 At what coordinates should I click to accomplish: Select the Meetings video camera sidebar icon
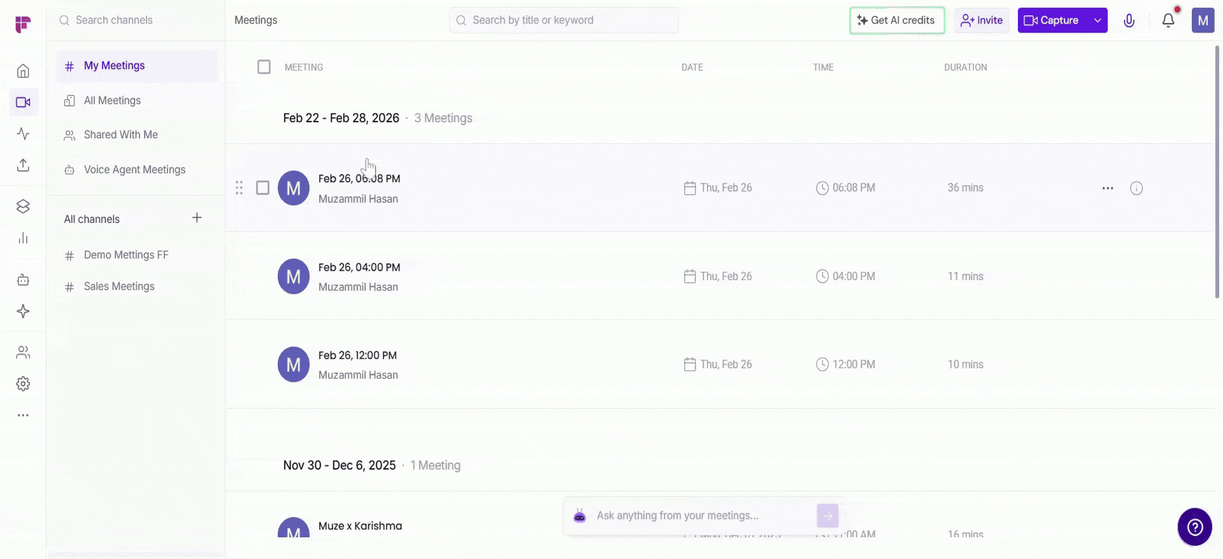24,102
